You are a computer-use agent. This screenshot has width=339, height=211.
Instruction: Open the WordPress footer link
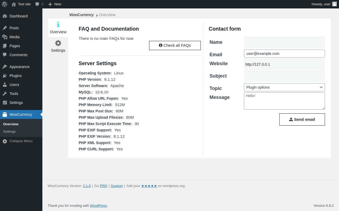coord(99,205)
